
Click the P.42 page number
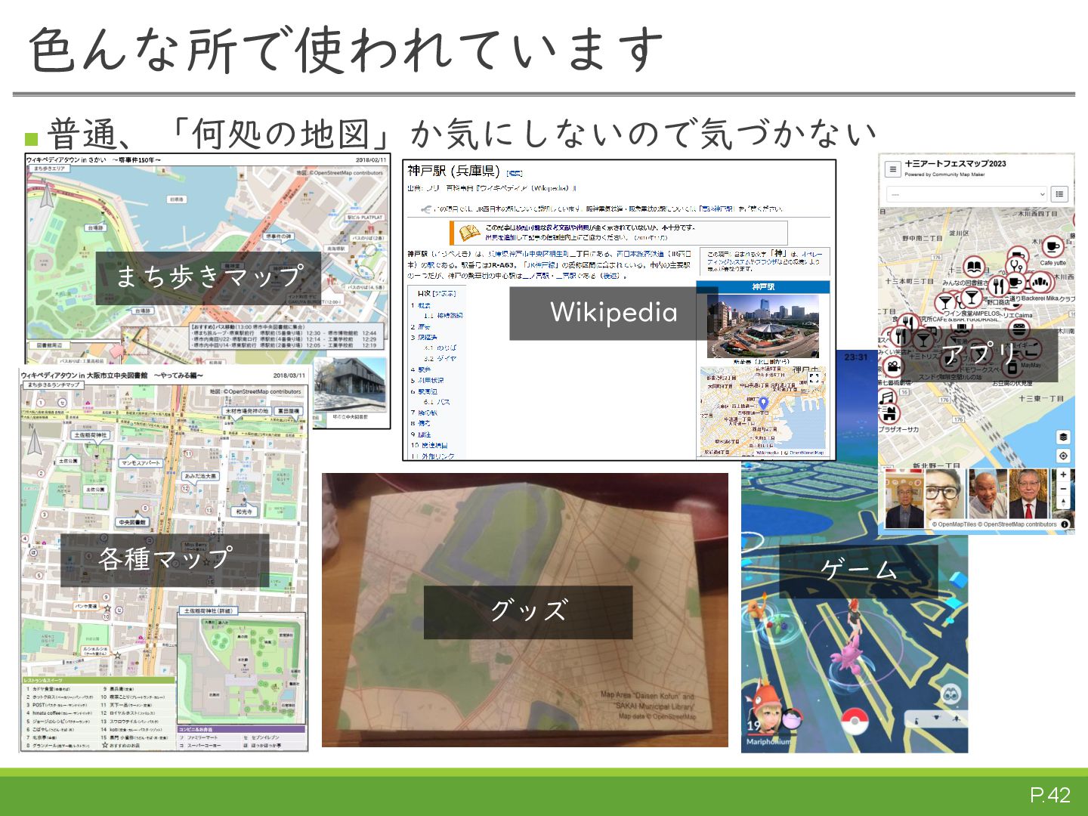[1050, 795]
